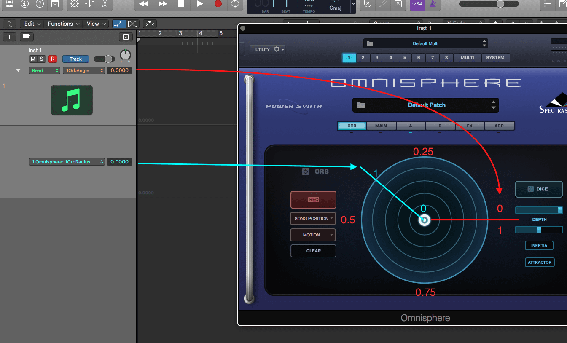Solo the Inst 1 track

click(41, 59)
